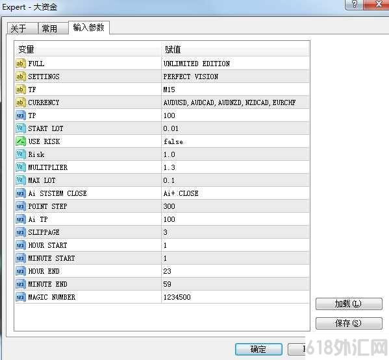Select the integer icon beside TP 100
Viewport: 389px width, 360px height.
20,115
